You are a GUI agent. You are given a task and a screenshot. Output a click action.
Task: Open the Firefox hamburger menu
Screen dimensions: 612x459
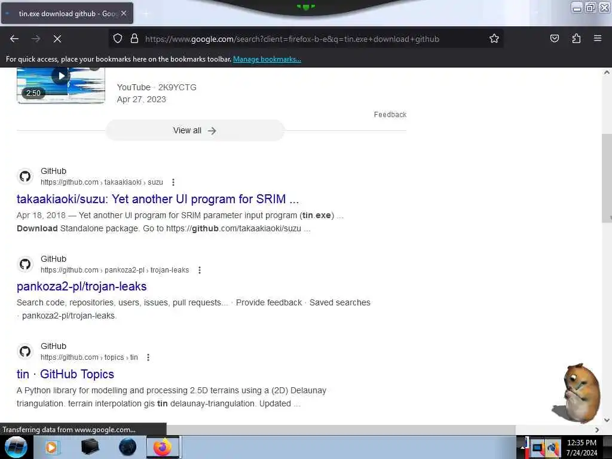(x=598, y=38)
